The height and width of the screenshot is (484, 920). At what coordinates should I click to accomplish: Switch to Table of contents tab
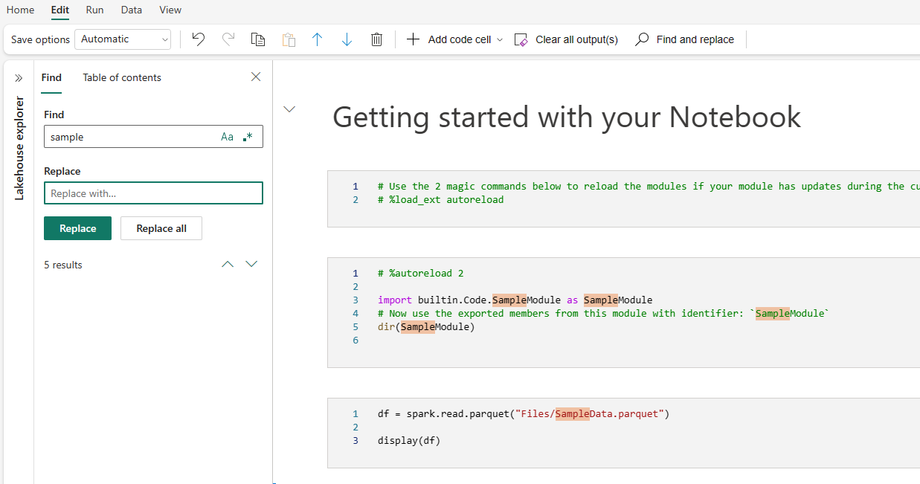point(122,77)
